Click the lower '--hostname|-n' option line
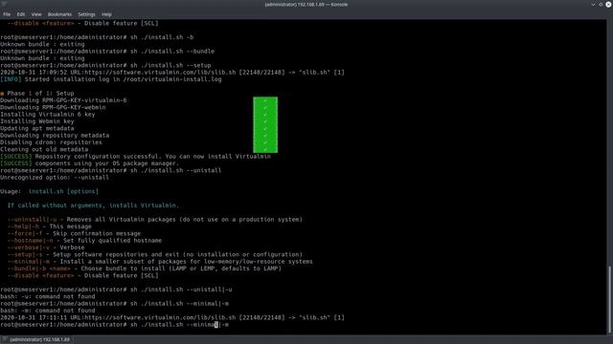 pos(84,241)
